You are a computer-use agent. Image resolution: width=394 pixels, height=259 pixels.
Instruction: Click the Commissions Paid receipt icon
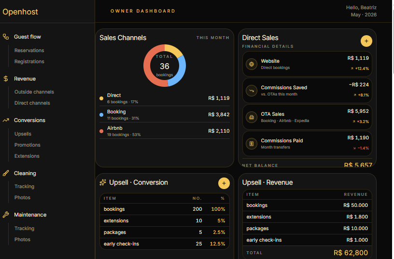(x=252, y=144)
